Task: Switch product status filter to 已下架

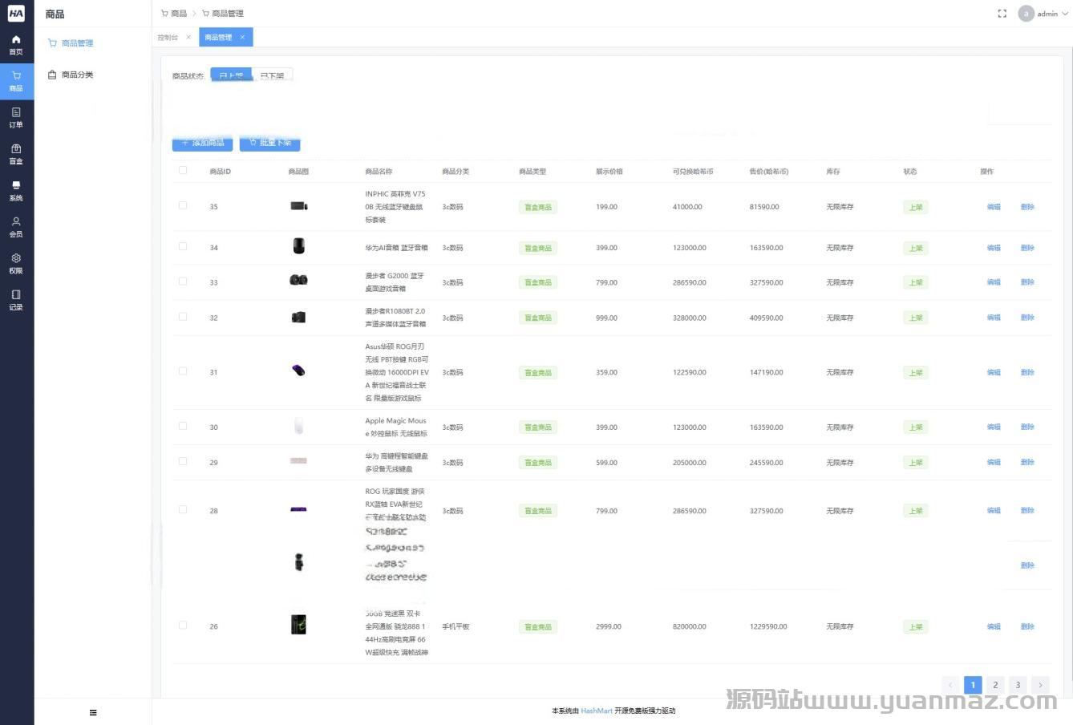Action: (x=273, y=75)
